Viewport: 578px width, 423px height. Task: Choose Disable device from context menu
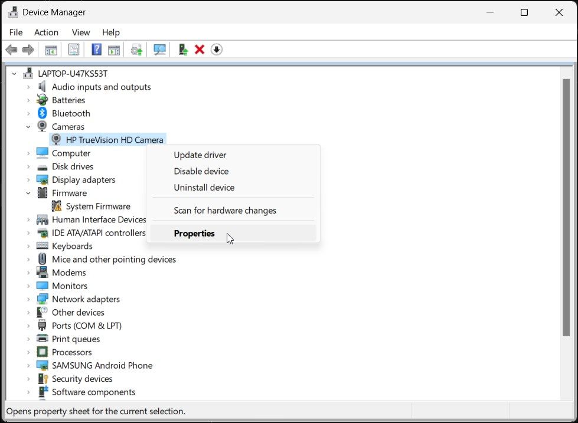233,171
